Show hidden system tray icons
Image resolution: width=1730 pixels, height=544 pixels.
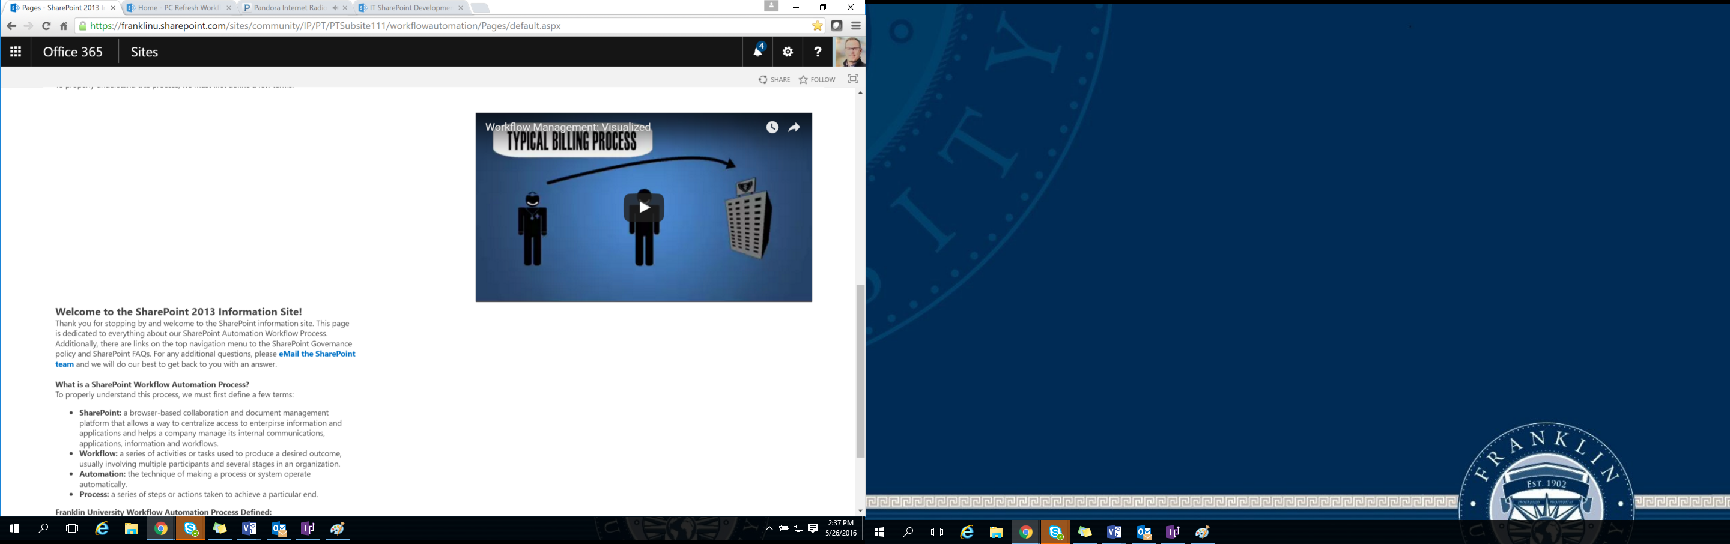tap(769, 529)
